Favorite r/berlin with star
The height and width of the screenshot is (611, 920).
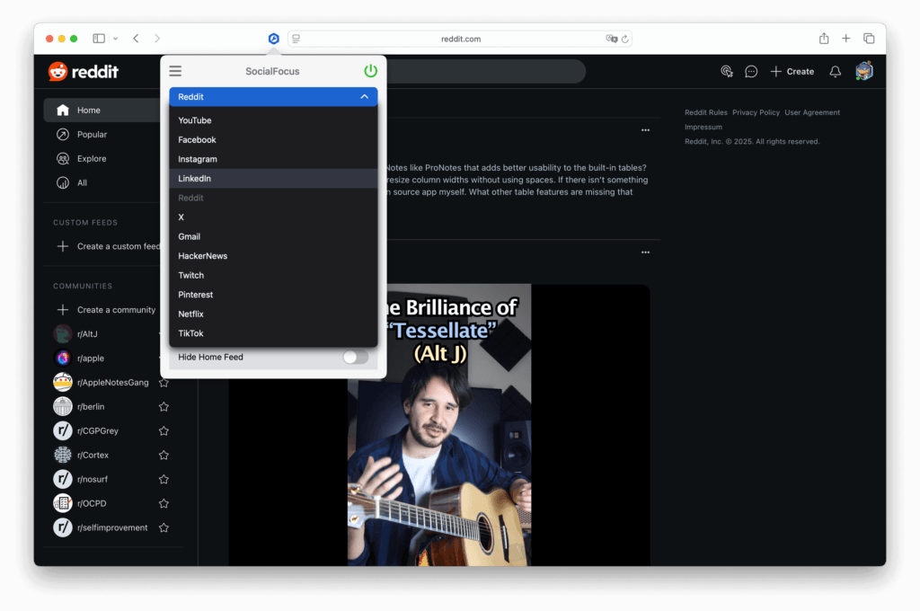pyautogui.click(x=164, y=407)
